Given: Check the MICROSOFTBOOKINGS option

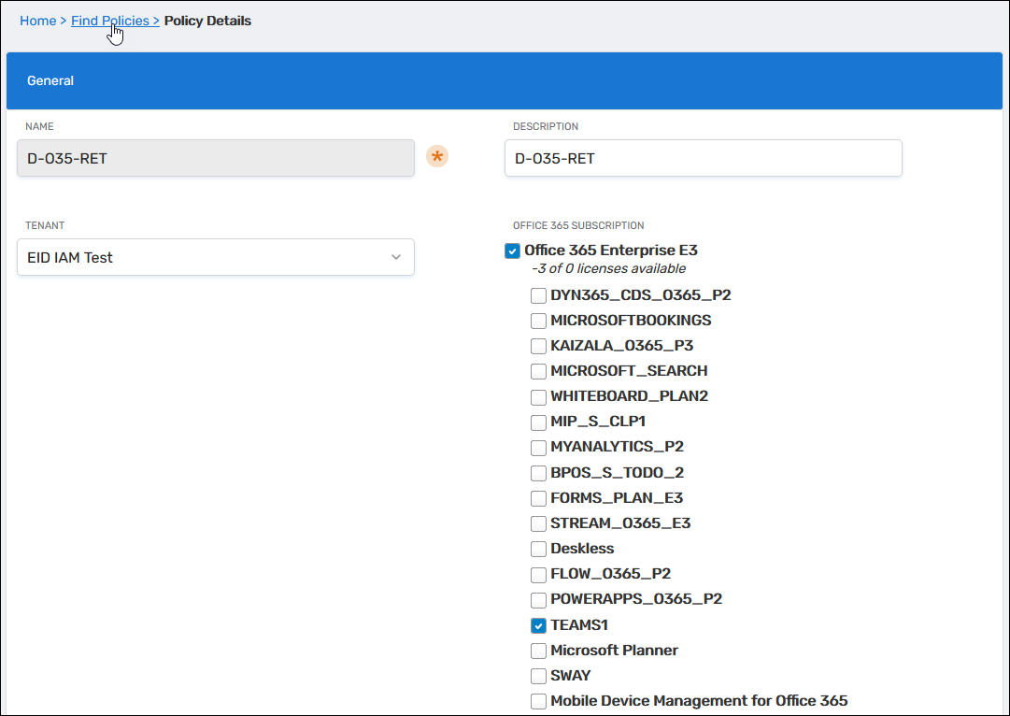Looking at the screenshot, I should pyautogui.click(x=538, y=321).
